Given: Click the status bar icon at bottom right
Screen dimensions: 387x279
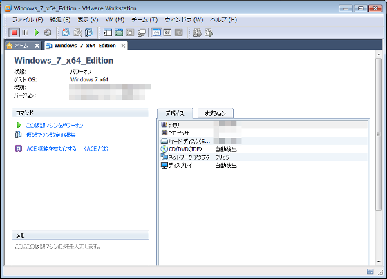Looking at the screenshot, I should [370, 271].
